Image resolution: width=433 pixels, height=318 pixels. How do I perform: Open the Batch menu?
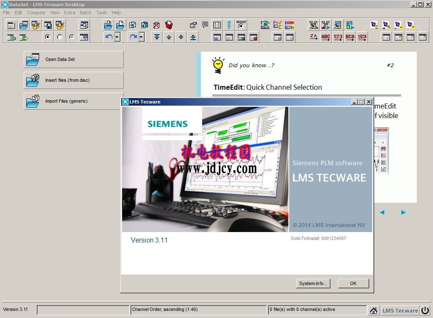tap(85, 13)
